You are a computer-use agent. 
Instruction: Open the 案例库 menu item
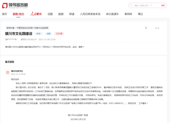(x=128, y=14)
